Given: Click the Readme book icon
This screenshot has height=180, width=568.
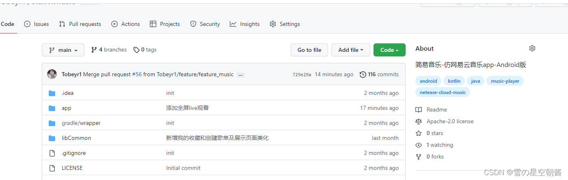Looking at the screenshot, I should tap(419, 110).
